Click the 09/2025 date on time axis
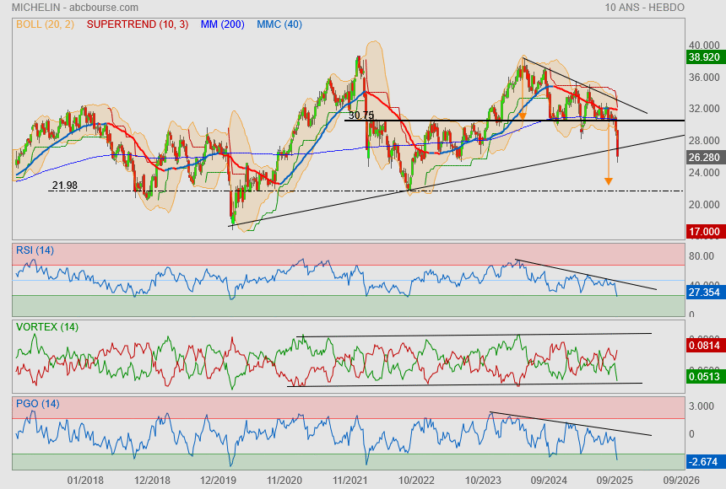This screenshot has height=489, width=726. click(614, 480)
